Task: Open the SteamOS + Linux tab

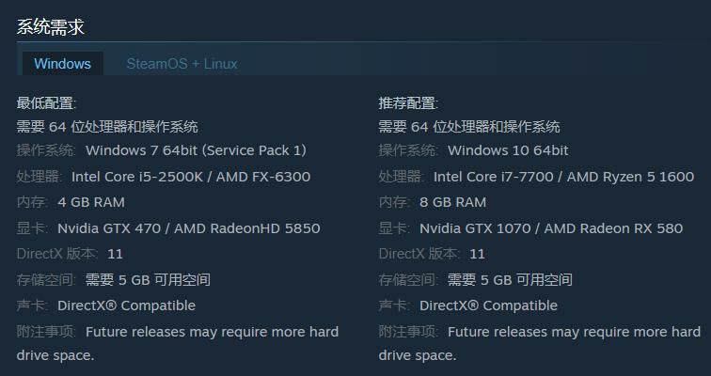Action: click(x=182, y=64)
